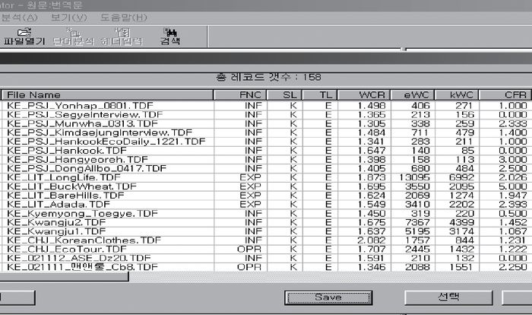The width and height of the screenshot is (532, 315).
Task: Sort by CFR column header
Action: click(x=505, y=95)
